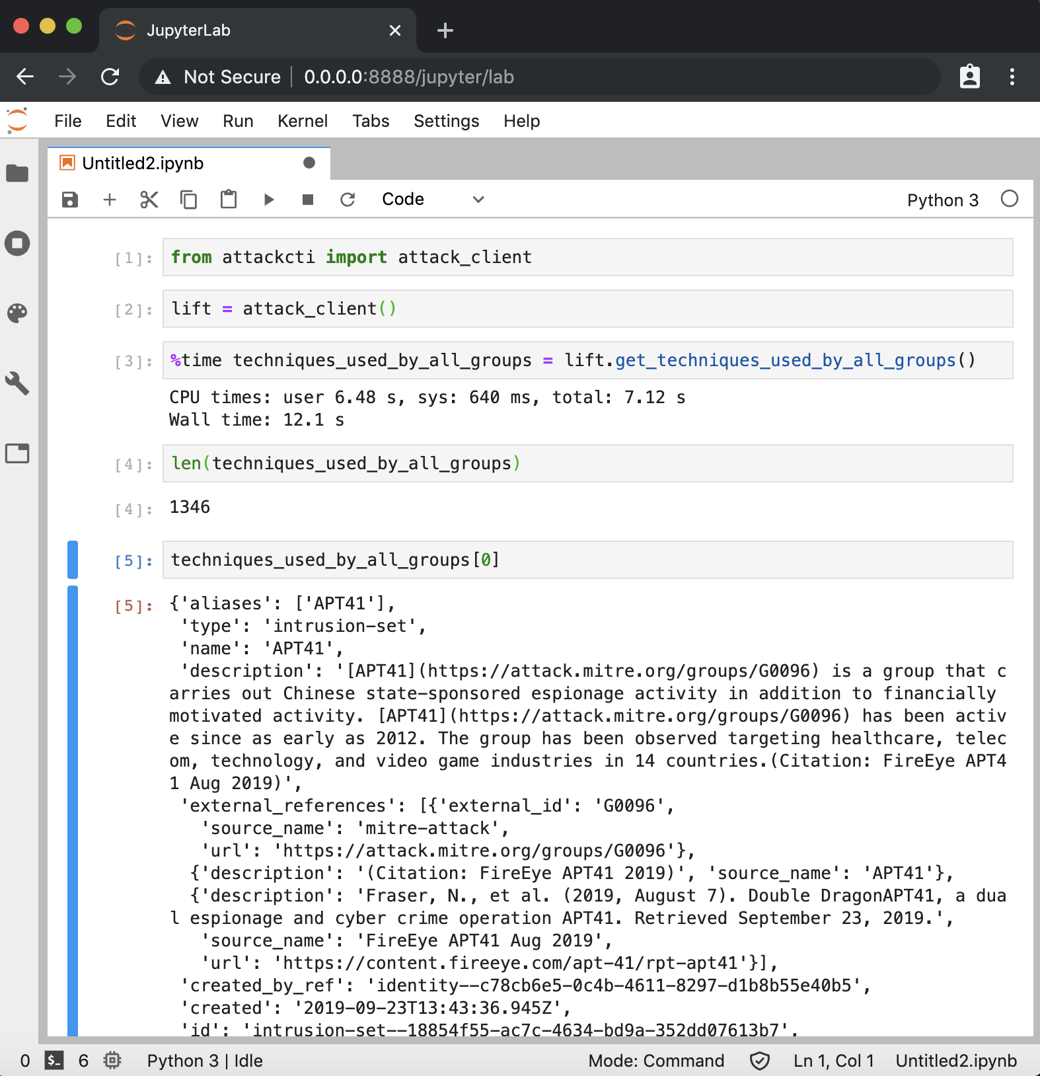Click the kernel chip icon in status bar
The width and height of the screenshot is (1040, 1076).
point(112,1061)
